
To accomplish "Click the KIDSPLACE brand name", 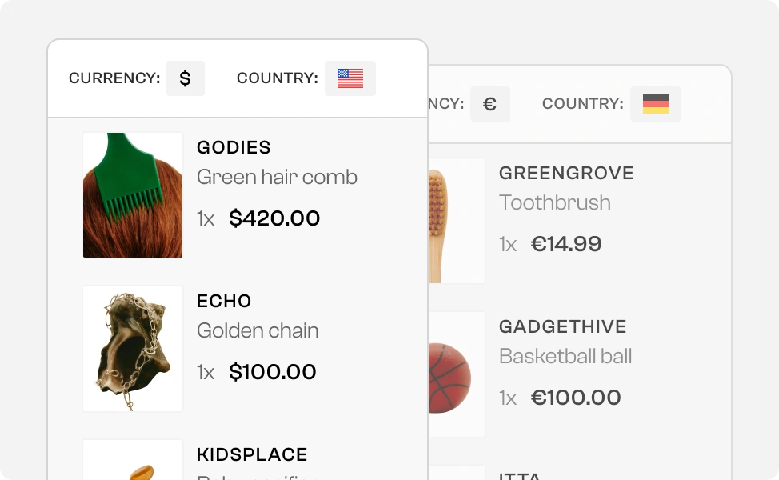I will (253, 454).
